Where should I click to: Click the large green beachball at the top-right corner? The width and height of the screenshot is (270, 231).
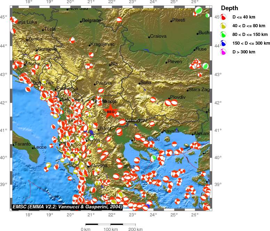click(x=199, y=10)
